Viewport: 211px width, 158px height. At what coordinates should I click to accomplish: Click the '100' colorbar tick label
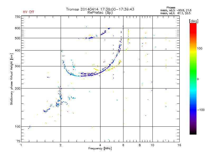200,48
